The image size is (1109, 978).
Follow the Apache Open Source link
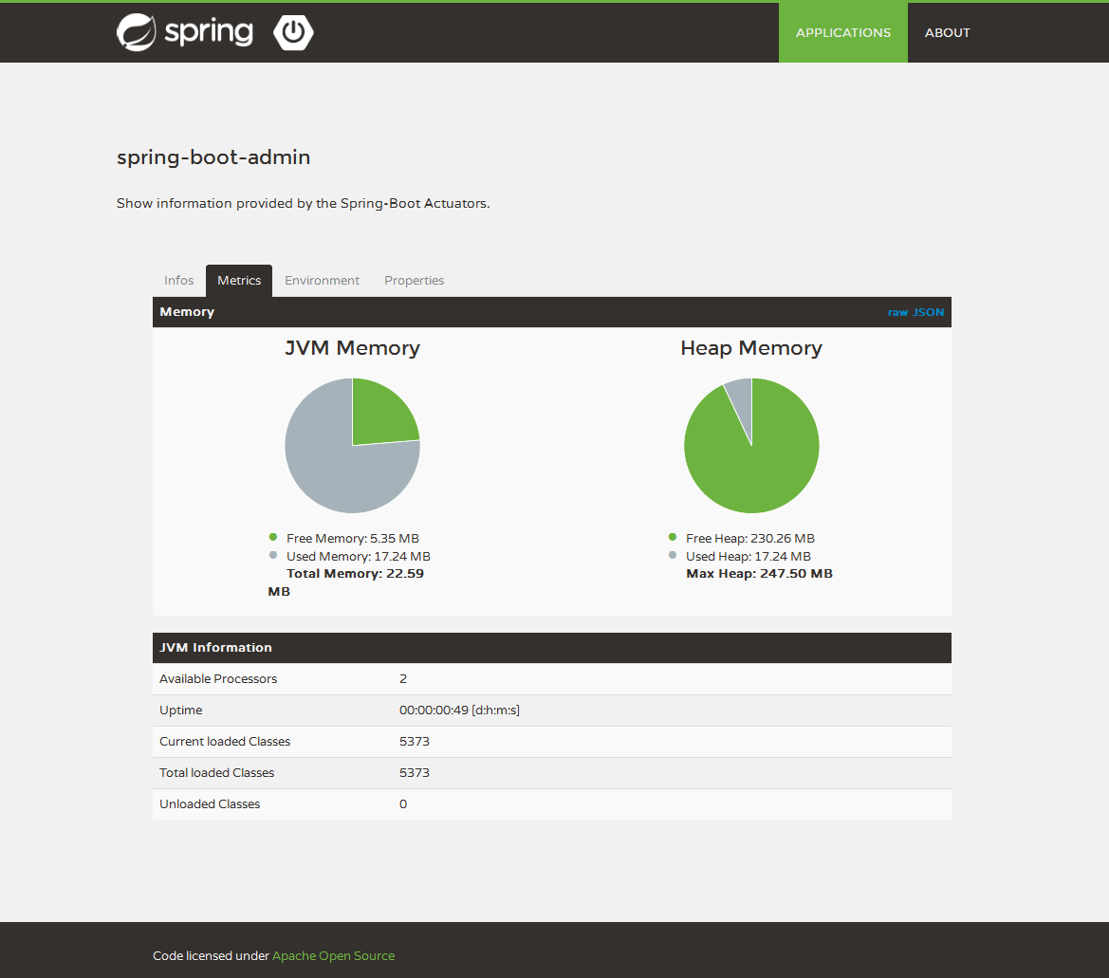(x=333, y=955)
